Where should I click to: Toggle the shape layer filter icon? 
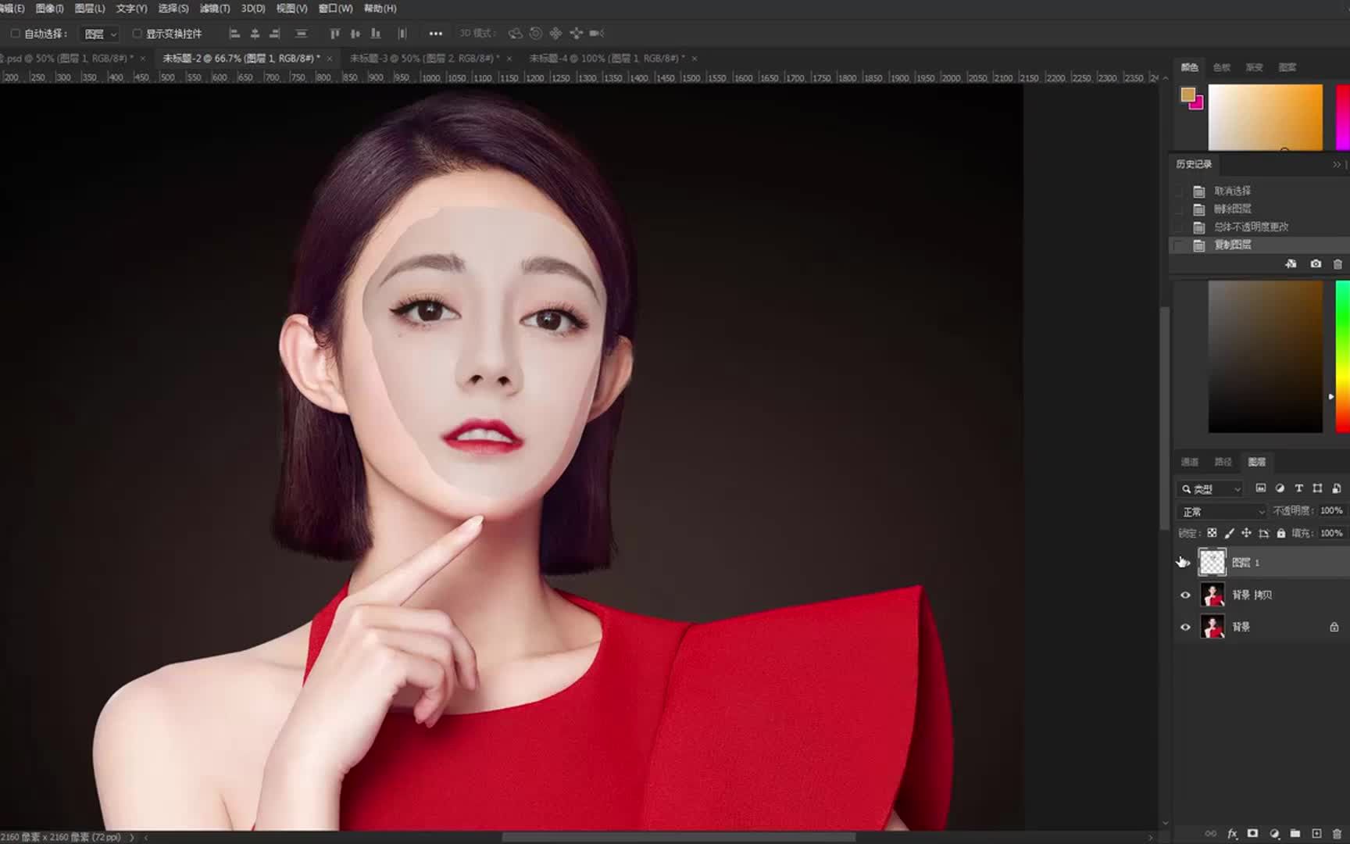tap(1317, 488)
